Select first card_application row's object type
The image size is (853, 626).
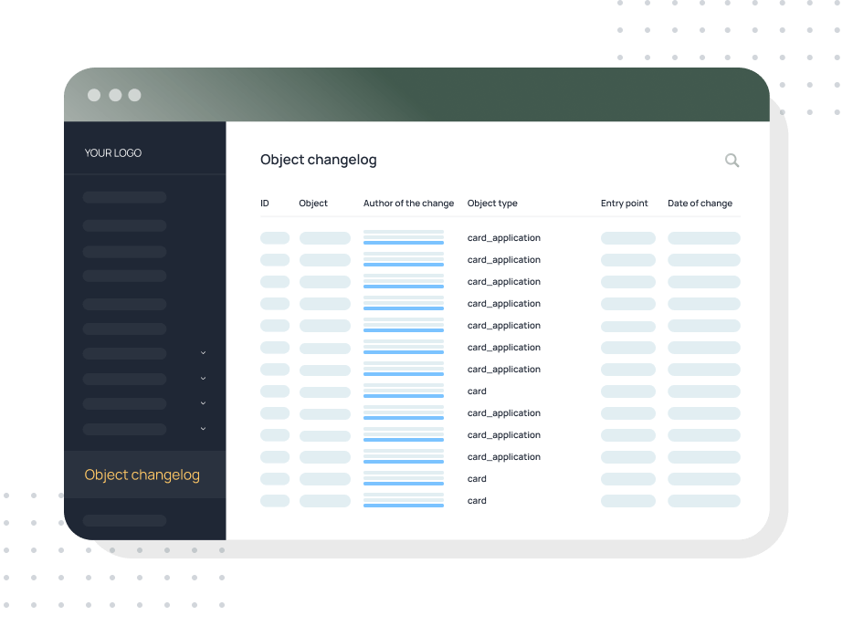pyautogui.click(x=504, y=238)
